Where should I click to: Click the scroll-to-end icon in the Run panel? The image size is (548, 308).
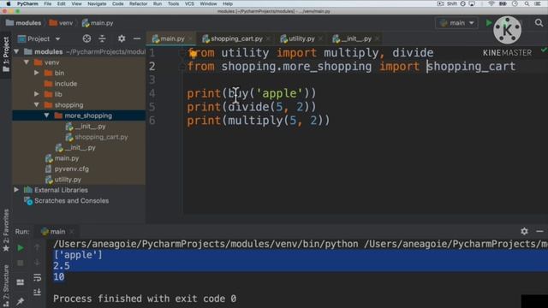click(x=37, y=292)
